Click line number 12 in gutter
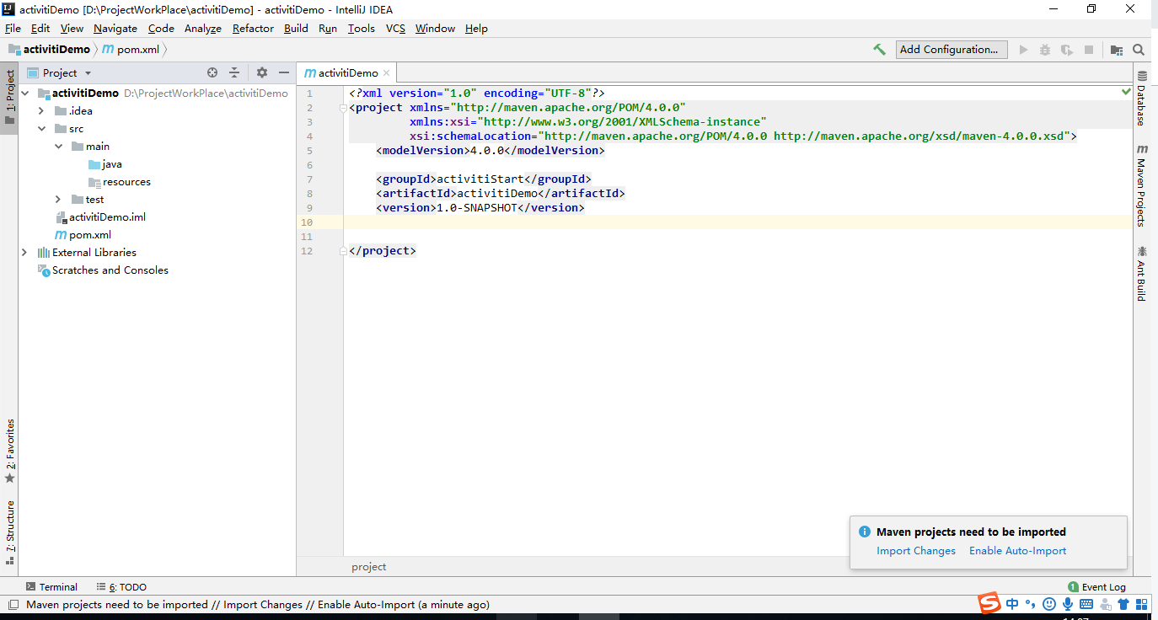 pyautogui.click(x=306, y=251)
